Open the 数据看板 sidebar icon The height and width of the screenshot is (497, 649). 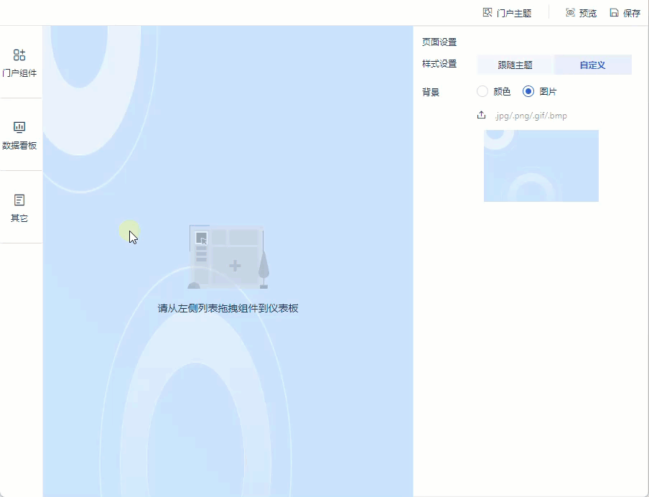click(x=19, y=126)
